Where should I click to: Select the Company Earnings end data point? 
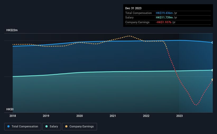[213, 80]
